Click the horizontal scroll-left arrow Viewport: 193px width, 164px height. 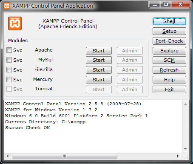coord(8,156)
